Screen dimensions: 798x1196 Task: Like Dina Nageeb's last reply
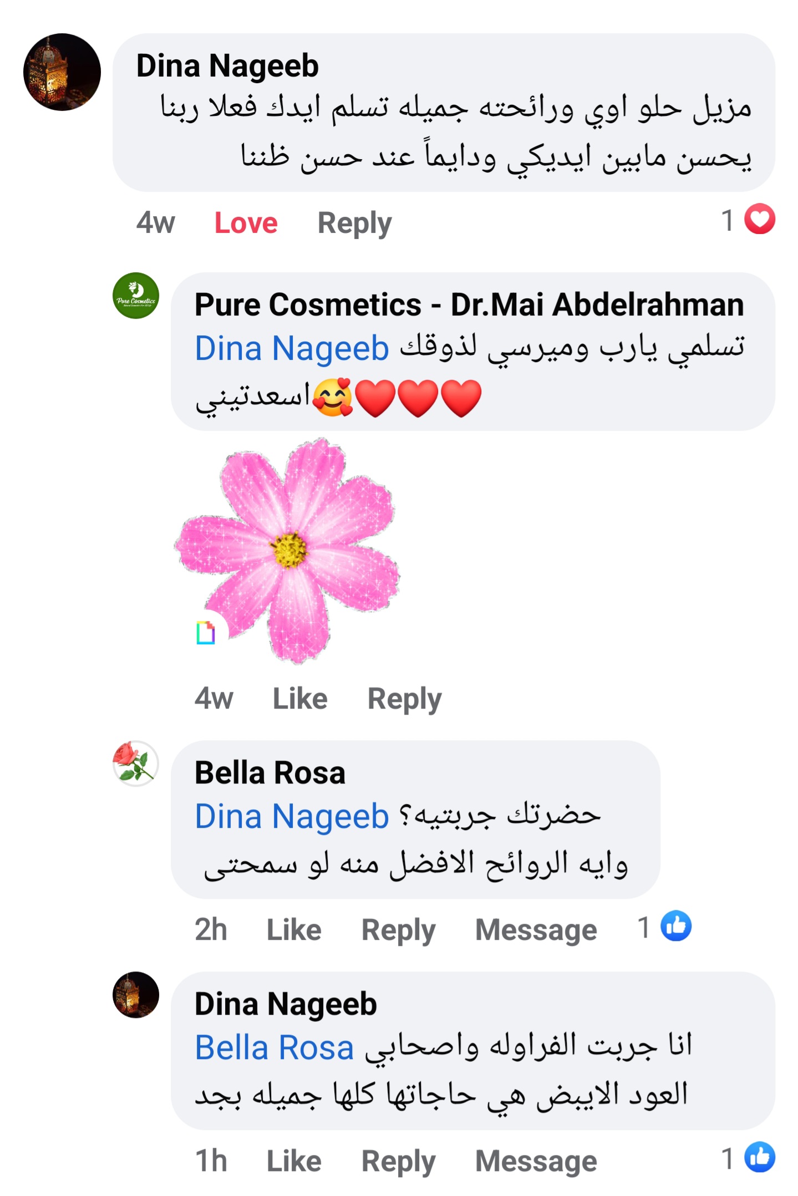pyautogui.click(x=294, y=1161)
